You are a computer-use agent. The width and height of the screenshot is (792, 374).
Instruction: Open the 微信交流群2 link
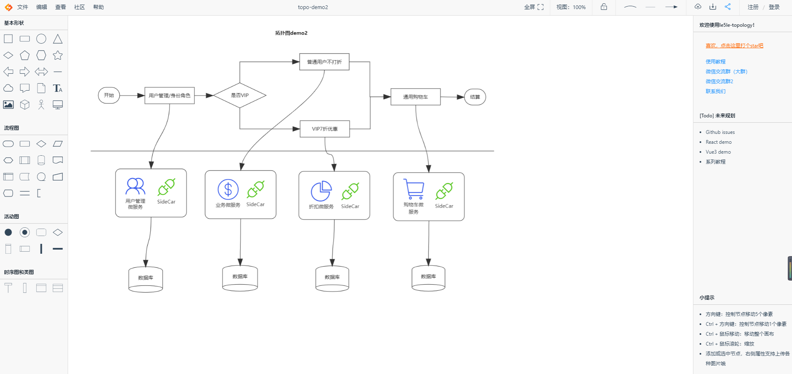pos(719,82)
